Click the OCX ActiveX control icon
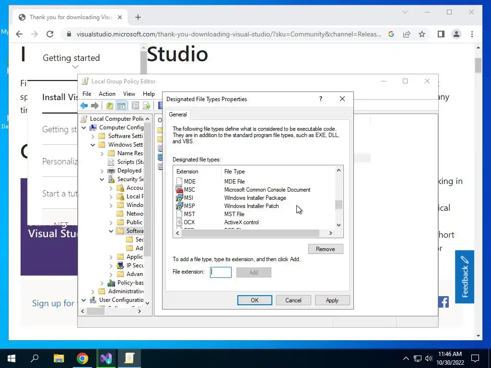491x368 pixels. pyautogui.click(x=179, y=222)
